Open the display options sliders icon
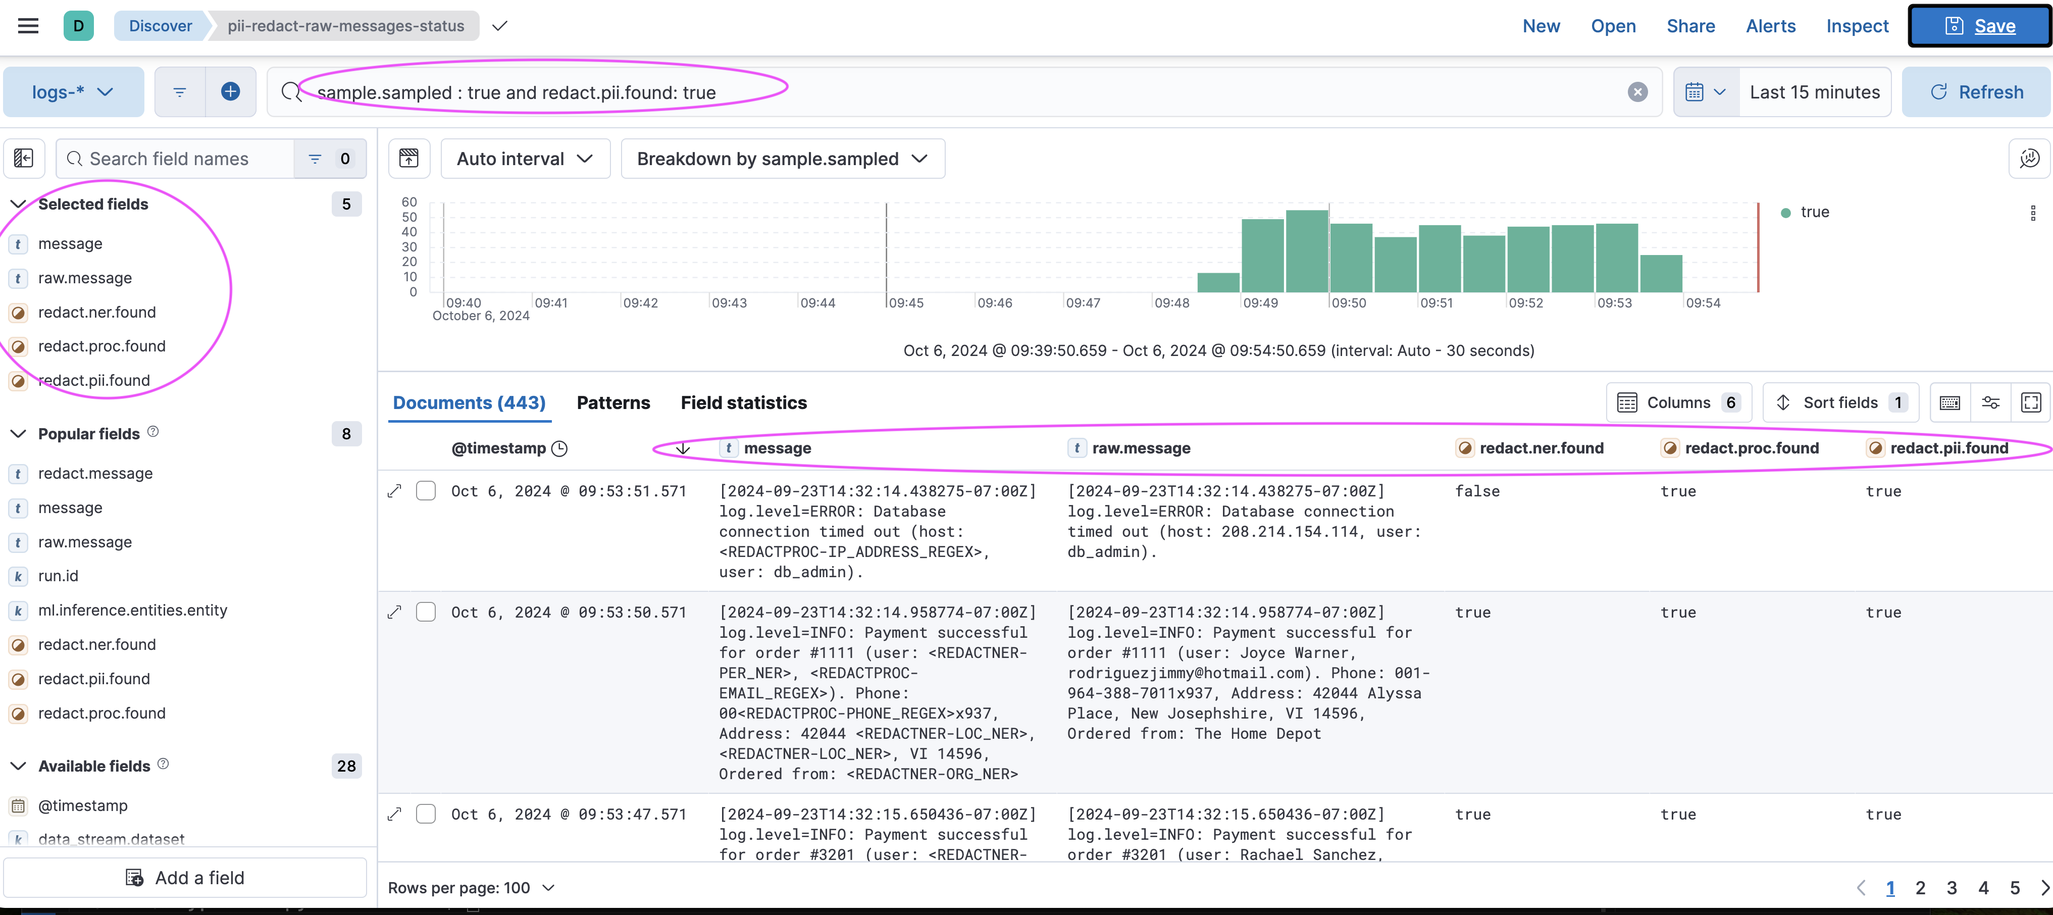The width and height of the screenshot is (2053, 915). (x=1990, y=402)
